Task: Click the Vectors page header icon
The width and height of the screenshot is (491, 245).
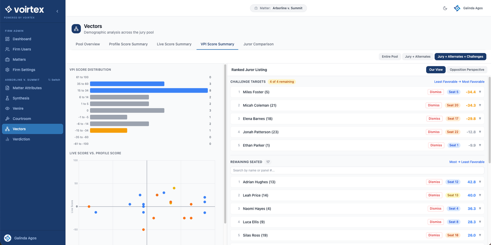Action: pyautogui.click(x=76, y=29)
